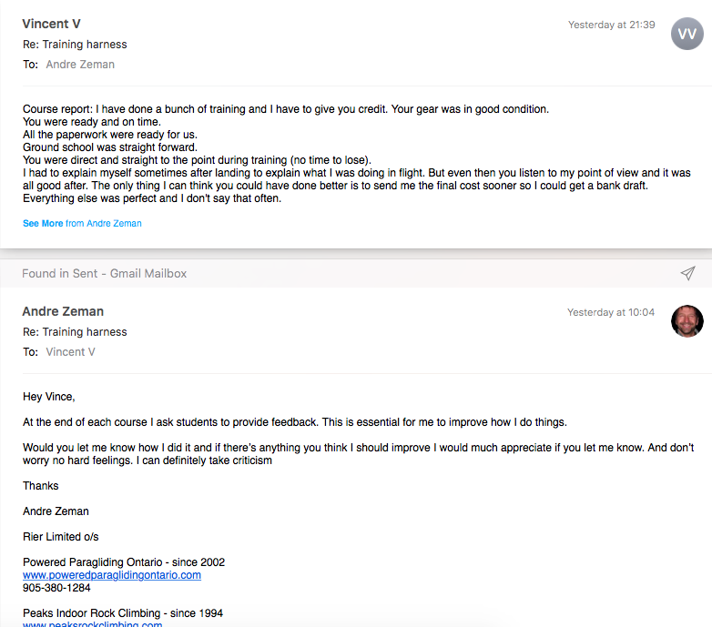712x627 pixels.
Task: Click the Rier Limited o/s signature line
Action: pos(61,537)
